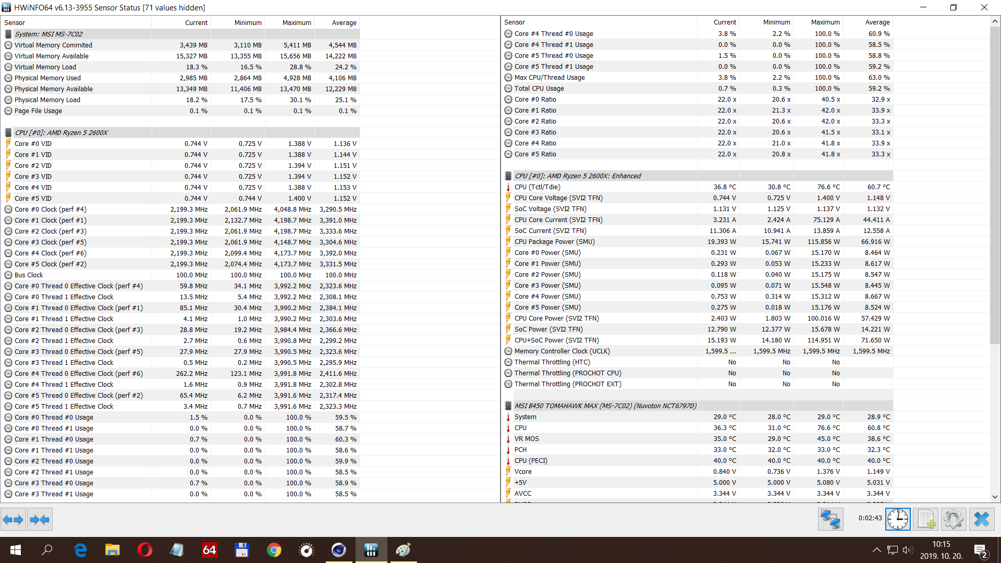Click the Total CPU Usage sensor icon
The height and width of the screenshot is (563, 1001).
(508, 88)
